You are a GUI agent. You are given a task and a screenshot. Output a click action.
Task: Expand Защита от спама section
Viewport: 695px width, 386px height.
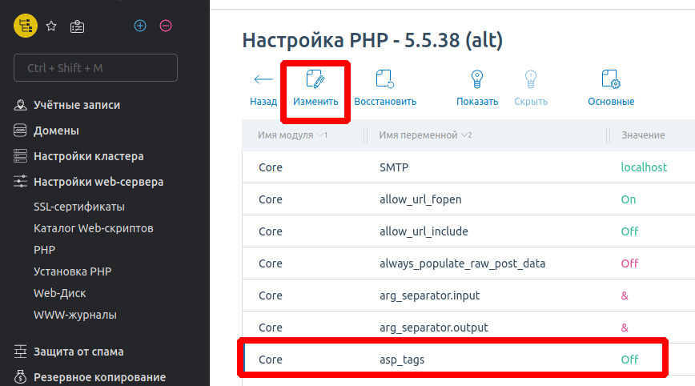[x=78, y=352]
